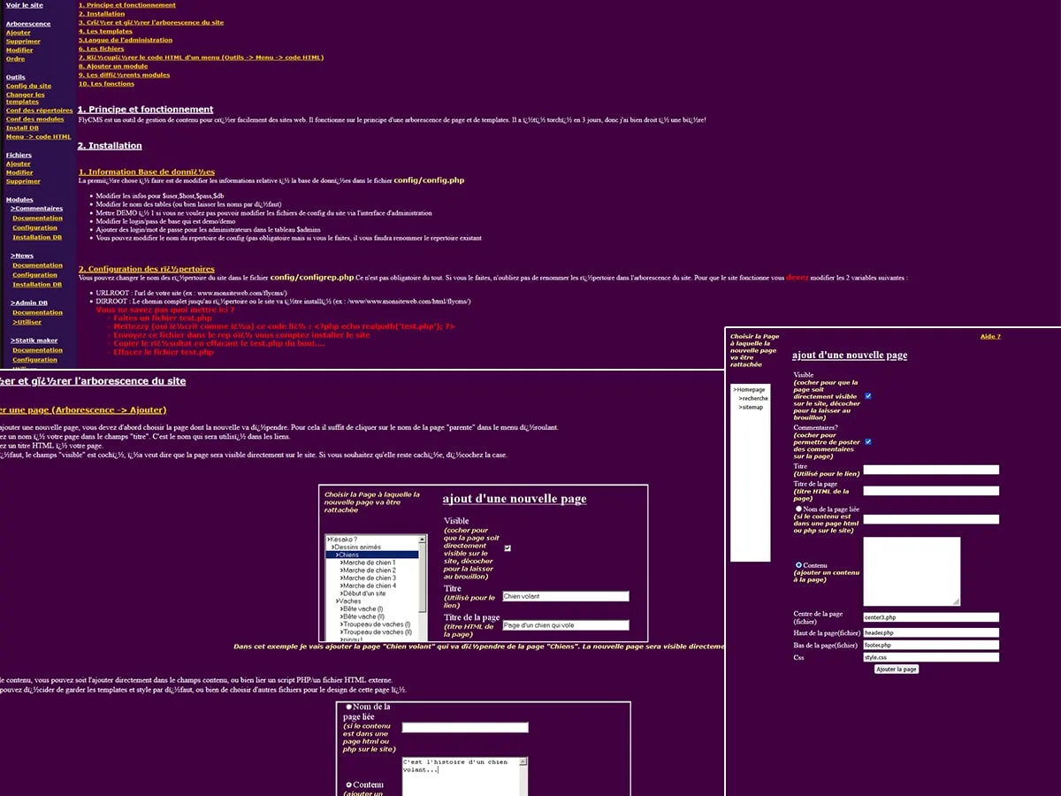
Task: Open the Voir le site link
Action: click(x=24, y=5)
